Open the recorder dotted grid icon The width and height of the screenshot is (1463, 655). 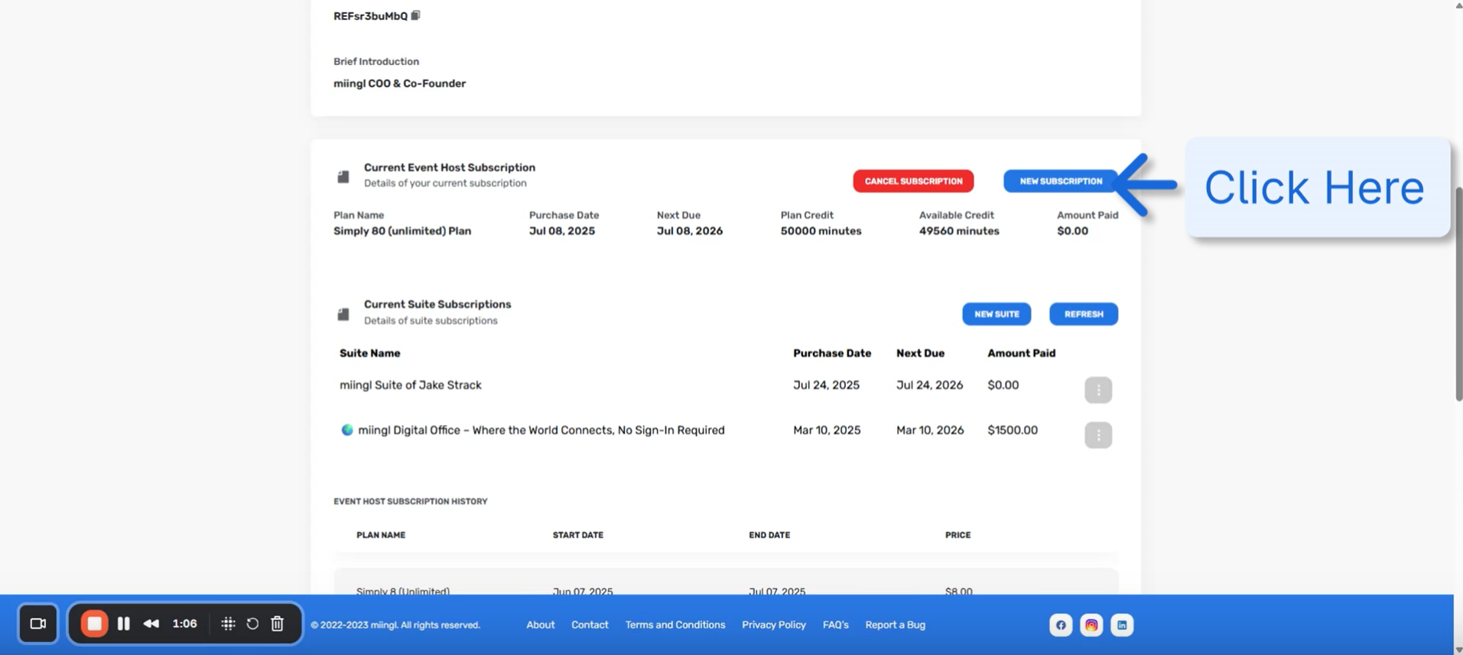point(228,624)
